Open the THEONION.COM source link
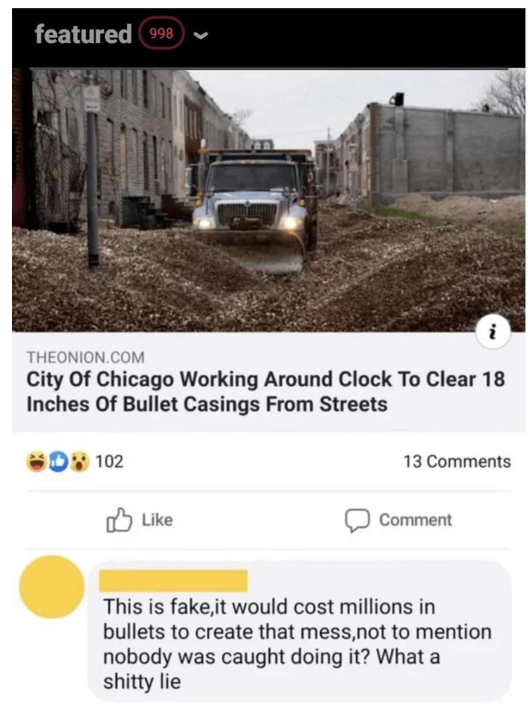 pos(86,357)
